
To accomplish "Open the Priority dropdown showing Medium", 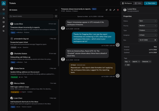I will (x=148, y=26).
